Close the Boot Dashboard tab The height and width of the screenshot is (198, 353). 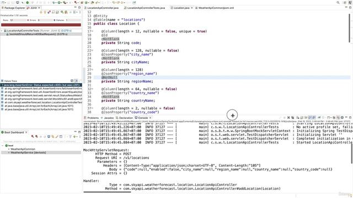pyautogui.click(x=26, y=133)
